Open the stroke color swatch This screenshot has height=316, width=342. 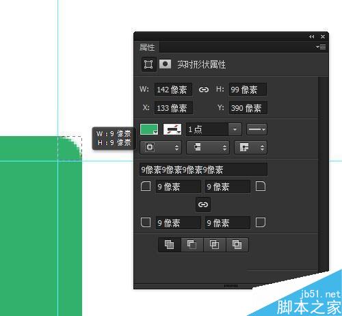(172, 129)
